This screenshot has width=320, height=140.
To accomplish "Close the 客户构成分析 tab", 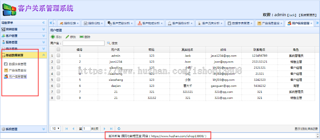I will (162, 23).
